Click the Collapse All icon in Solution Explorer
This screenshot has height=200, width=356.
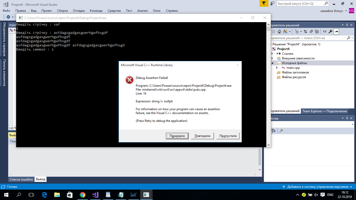coord(311,32)
